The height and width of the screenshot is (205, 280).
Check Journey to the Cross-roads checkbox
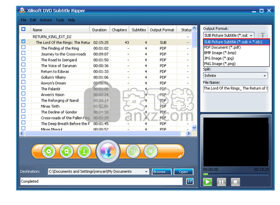(23, 53)
